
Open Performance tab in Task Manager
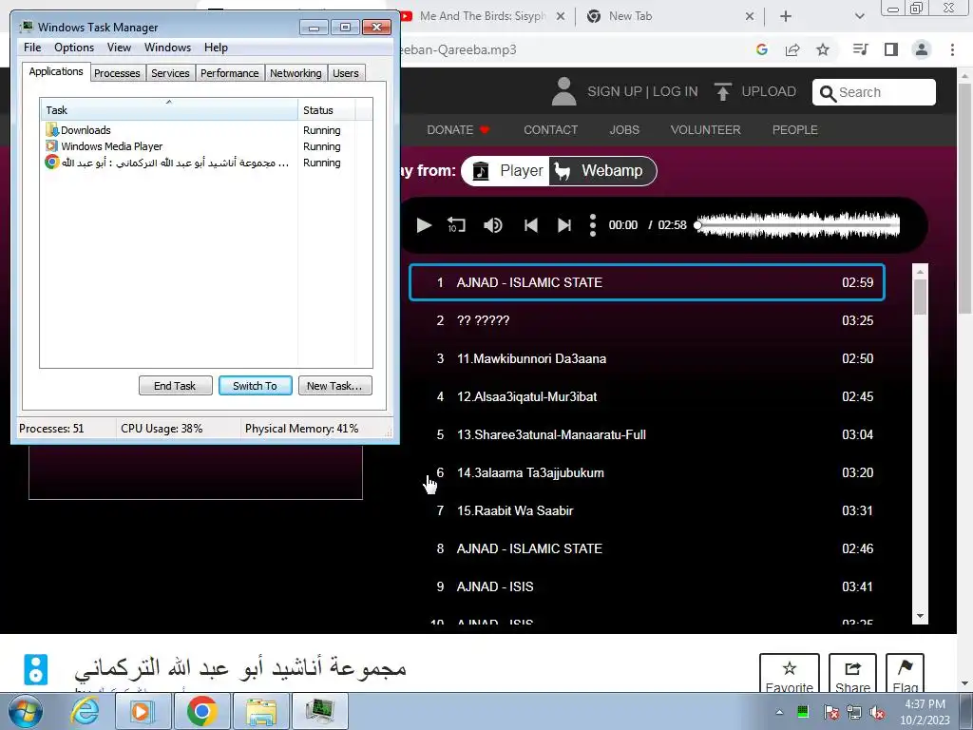click(x=230, y=73)
